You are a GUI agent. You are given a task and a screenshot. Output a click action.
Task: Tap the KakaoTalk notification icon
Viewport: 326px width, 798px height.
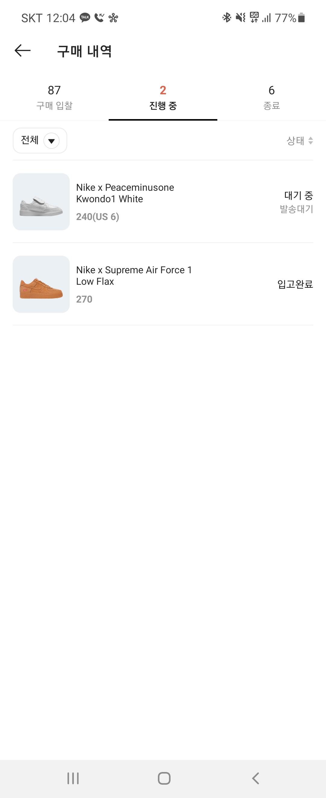pos(85,18)
